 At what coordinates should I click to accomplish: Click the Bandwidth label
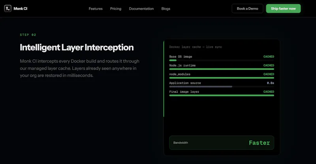pyautogui.click(x=181, y=143)
